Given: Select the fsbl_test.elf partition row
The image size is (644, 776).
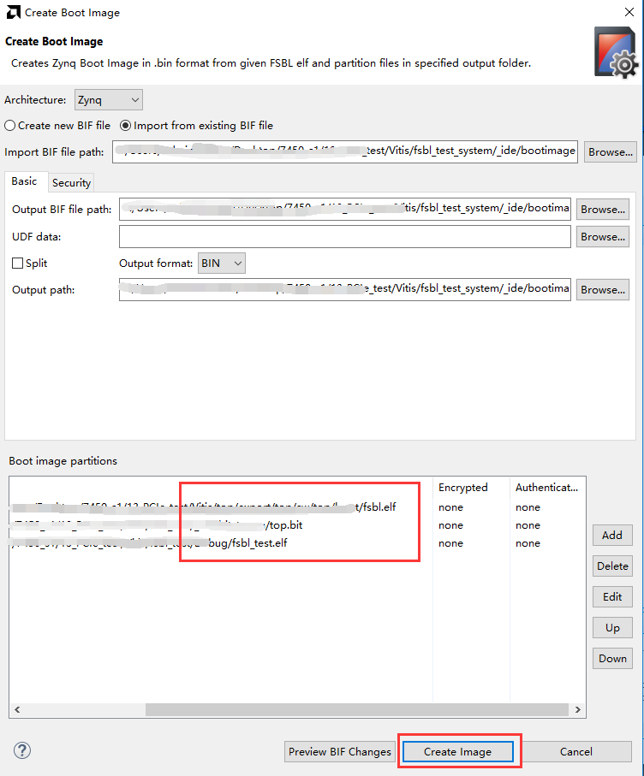Looking at the screenshot, I should [297, 543].
